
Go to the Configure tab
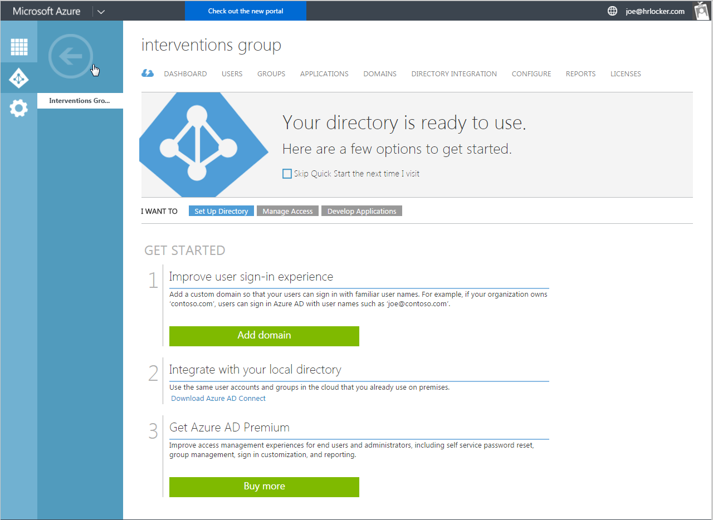click(x=531, y=73)
